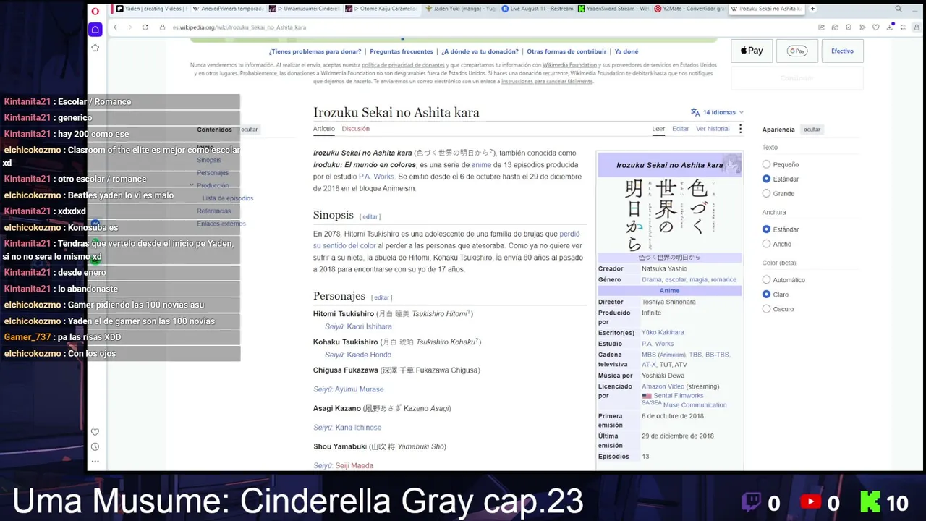Edit the Personajes section
The image size is (926, 521).
(x=381, y=297)
